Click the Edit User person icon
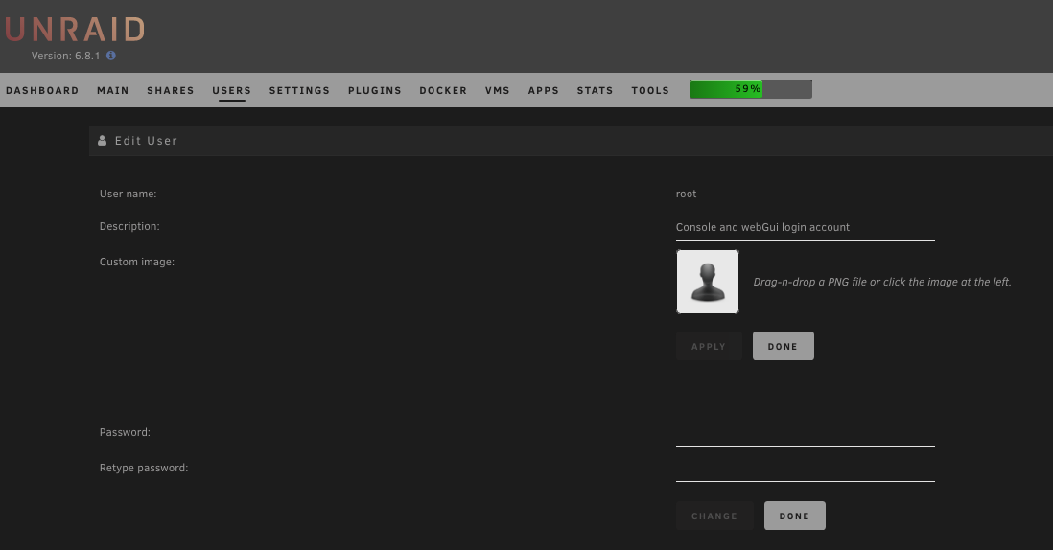Viewport: 1053px width, 550px height. click(x=102, y=141)
